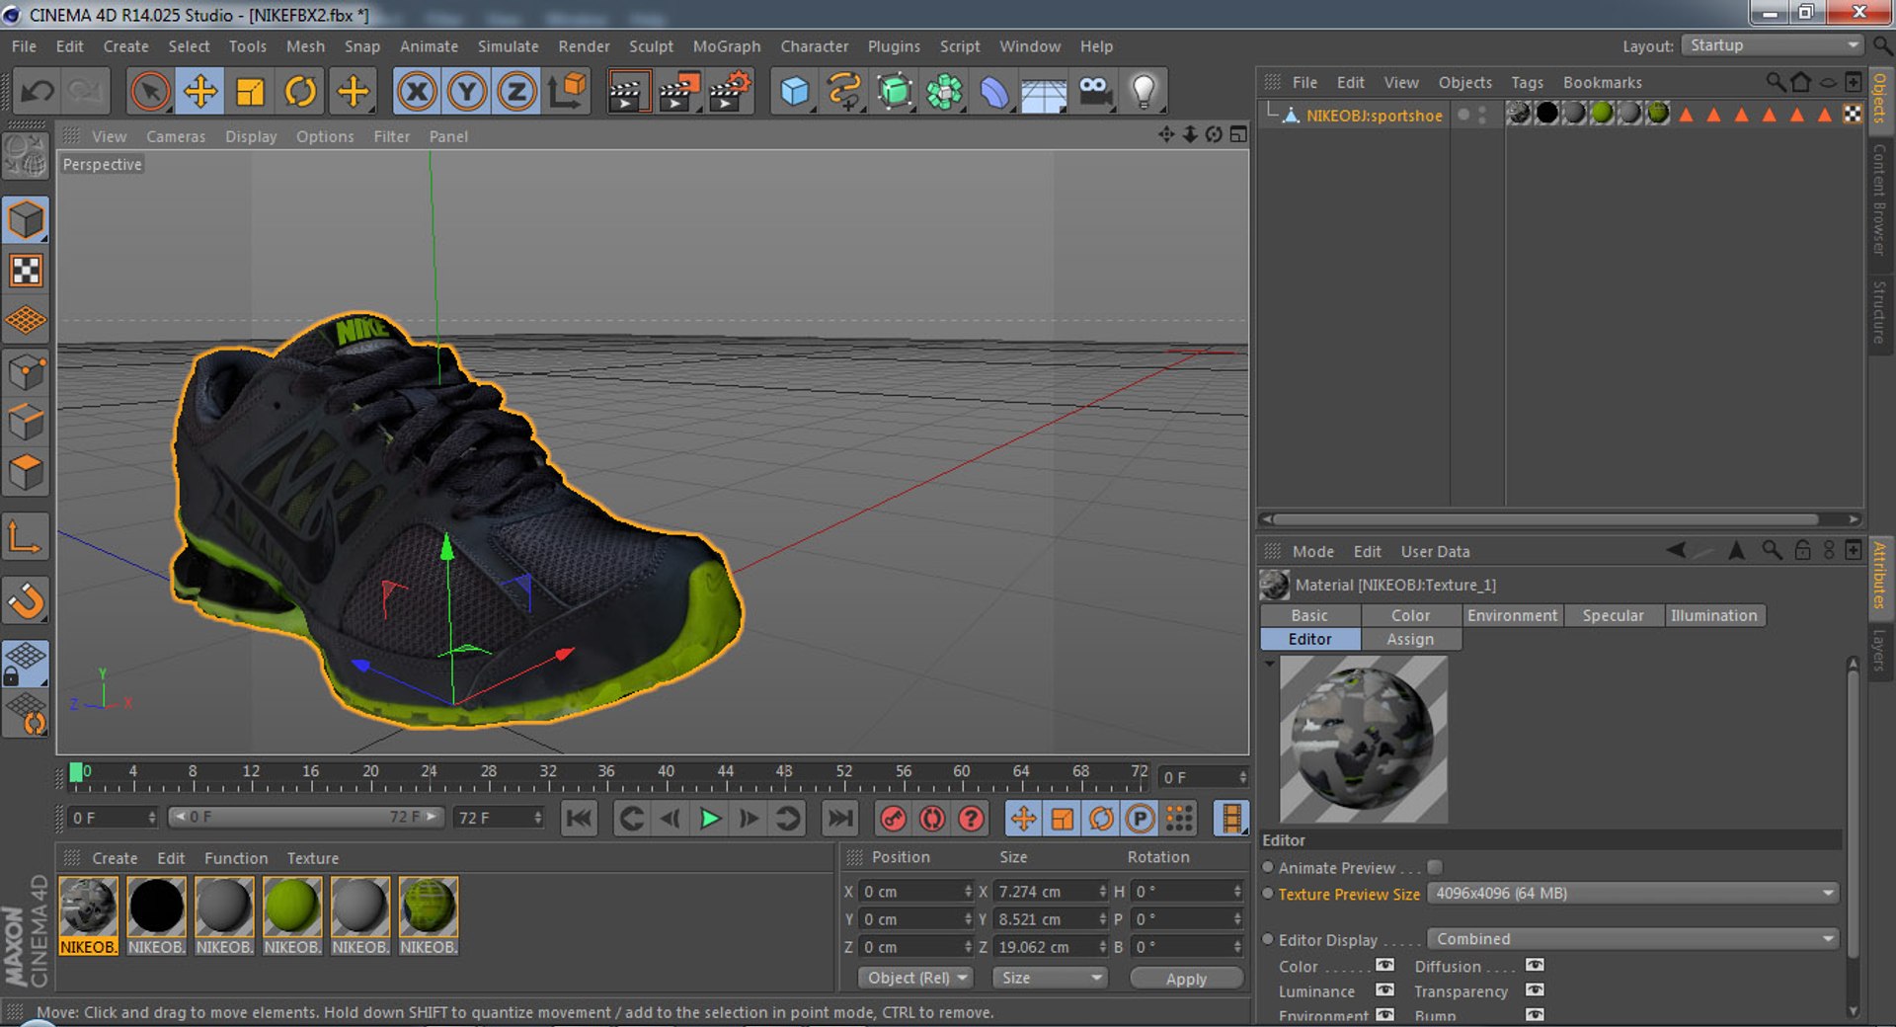Viewport: 1896px width, 1027px height.
Task: Open the Array modeling objects icon
Action: (945, 92)
